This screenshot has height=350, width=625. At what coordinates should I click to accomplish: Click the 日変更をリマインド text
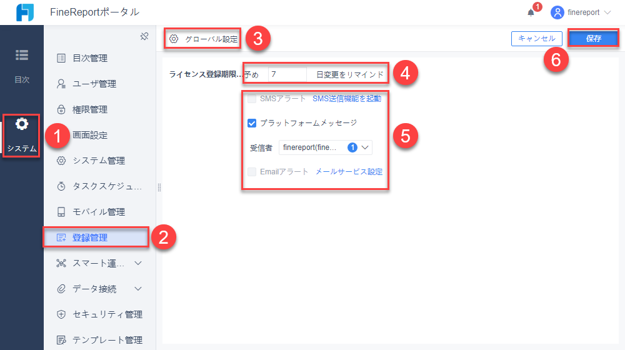tap(350, 74)
